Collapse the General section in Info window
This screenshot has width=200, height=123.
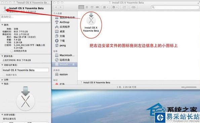2,25
